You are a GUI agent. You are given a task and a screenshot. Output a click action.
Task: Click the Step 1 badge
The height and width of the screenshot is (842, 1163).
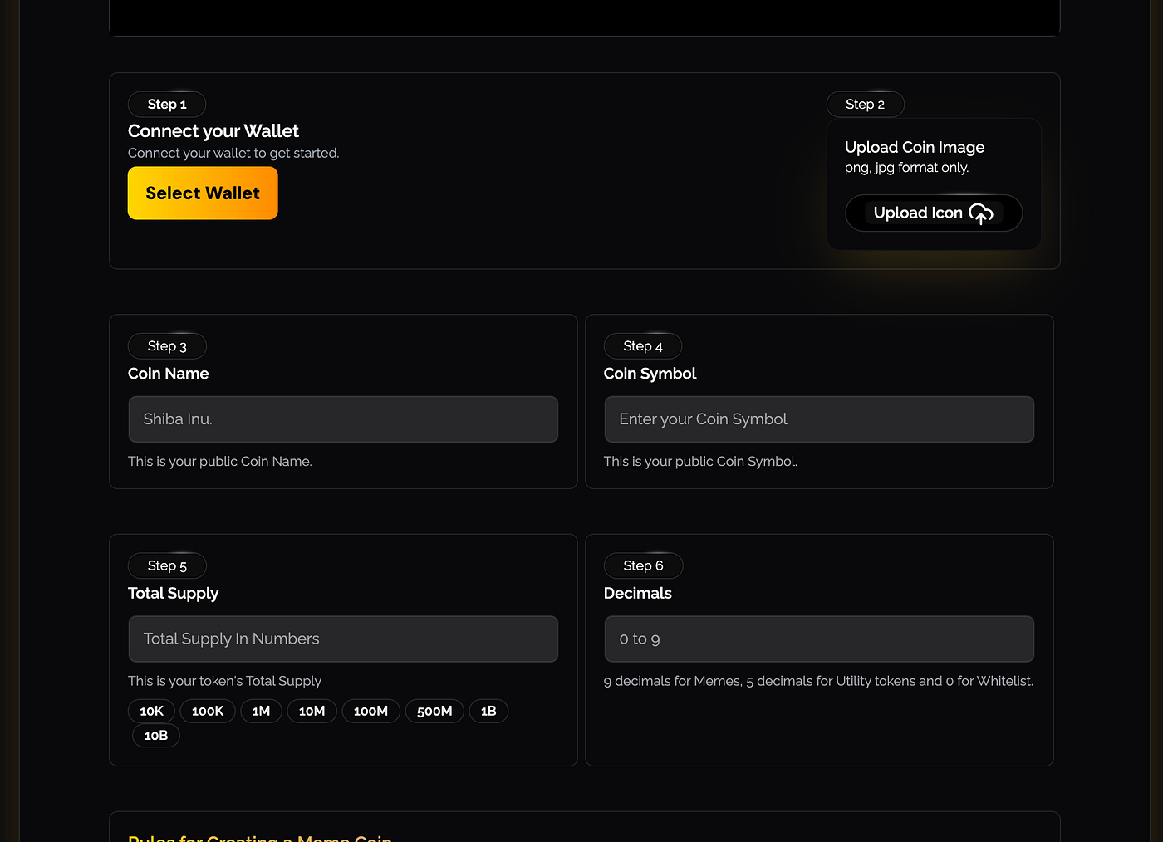tap(167, 105)
